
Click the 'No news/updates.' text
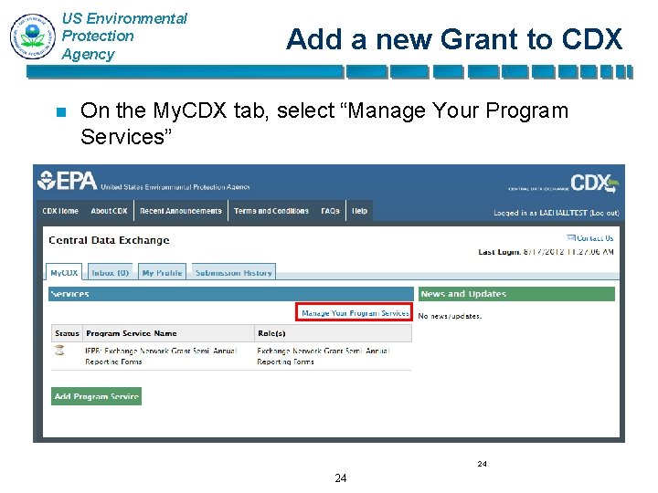(x=450, y=316)
